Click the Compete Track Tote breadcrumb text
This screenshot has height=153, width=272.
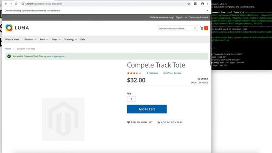click(26, 49)
